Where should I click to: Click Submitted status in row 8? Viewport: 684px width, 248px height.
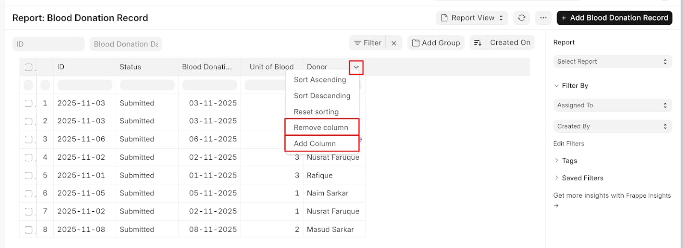click(x=137, y=230)
